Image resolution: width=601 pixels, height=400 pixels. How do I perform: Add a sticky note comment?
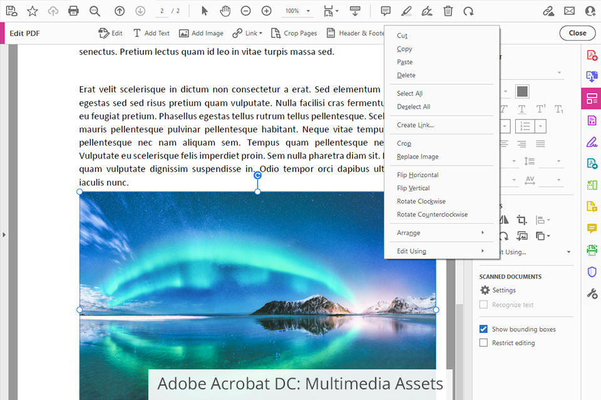point(386,11)
